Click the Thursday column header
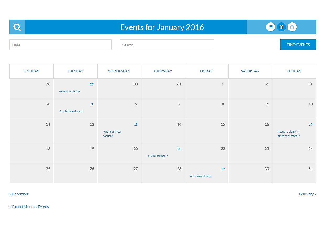The width and height of the screenshot is (327, 237). point(163,71)
